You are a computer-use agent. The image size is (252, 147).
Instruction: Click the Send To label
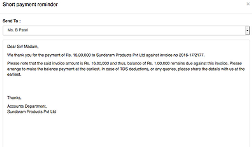(x=12, y=21)
